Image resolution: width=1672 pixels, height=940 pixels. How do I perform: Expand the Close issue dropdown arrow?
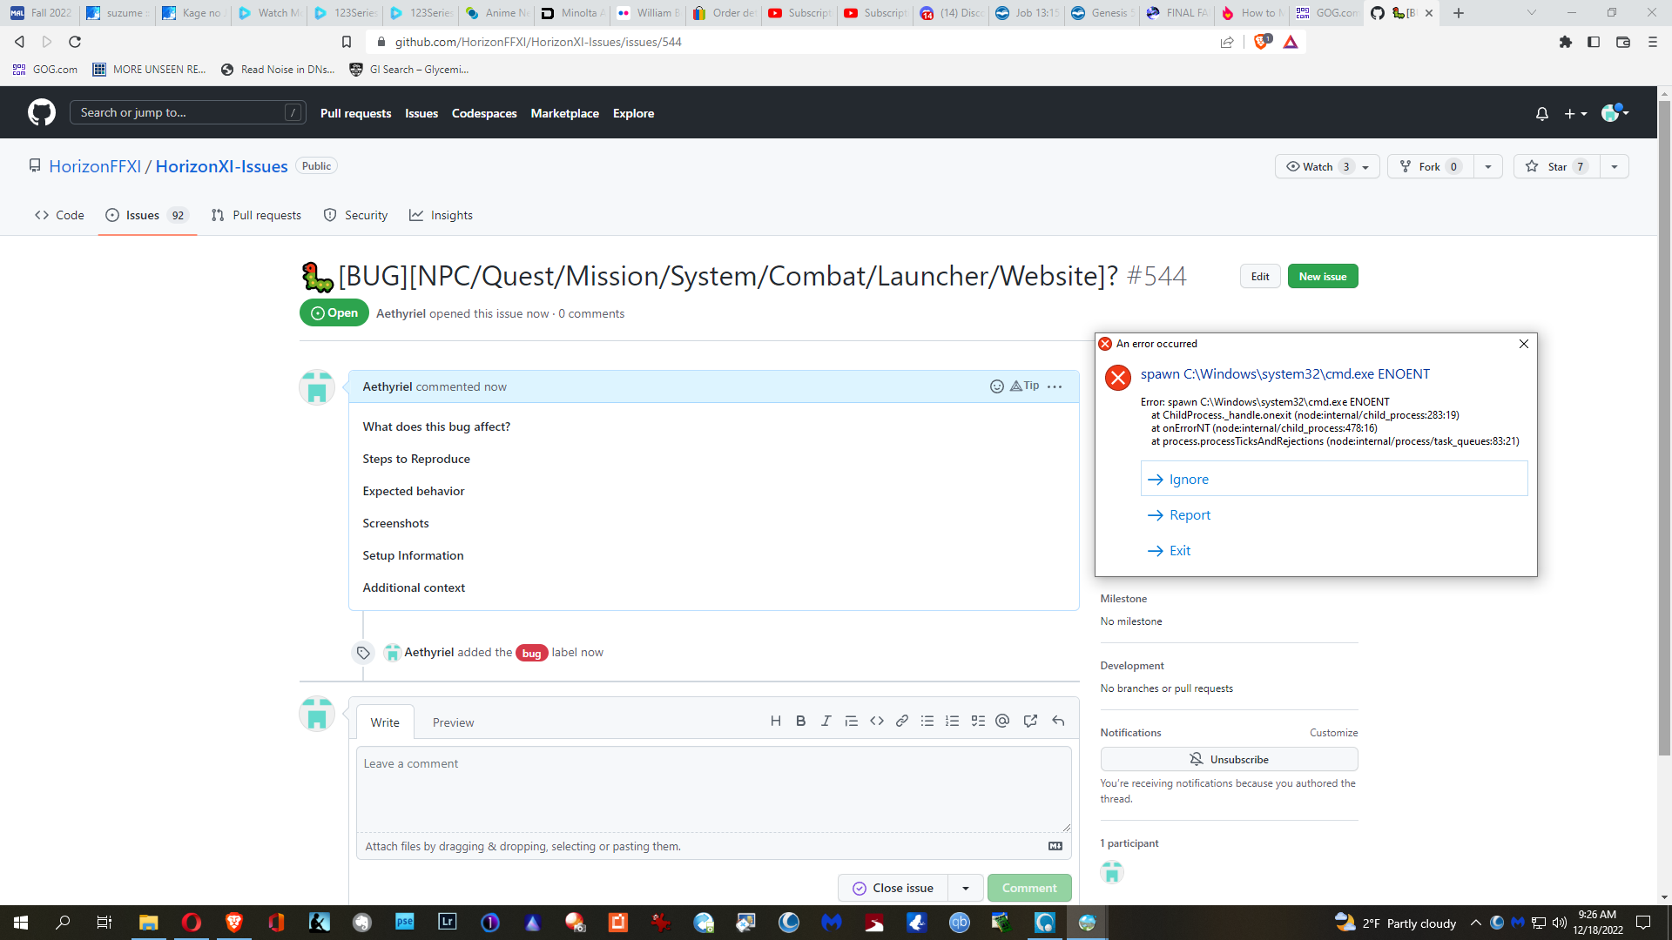[966, 887]
